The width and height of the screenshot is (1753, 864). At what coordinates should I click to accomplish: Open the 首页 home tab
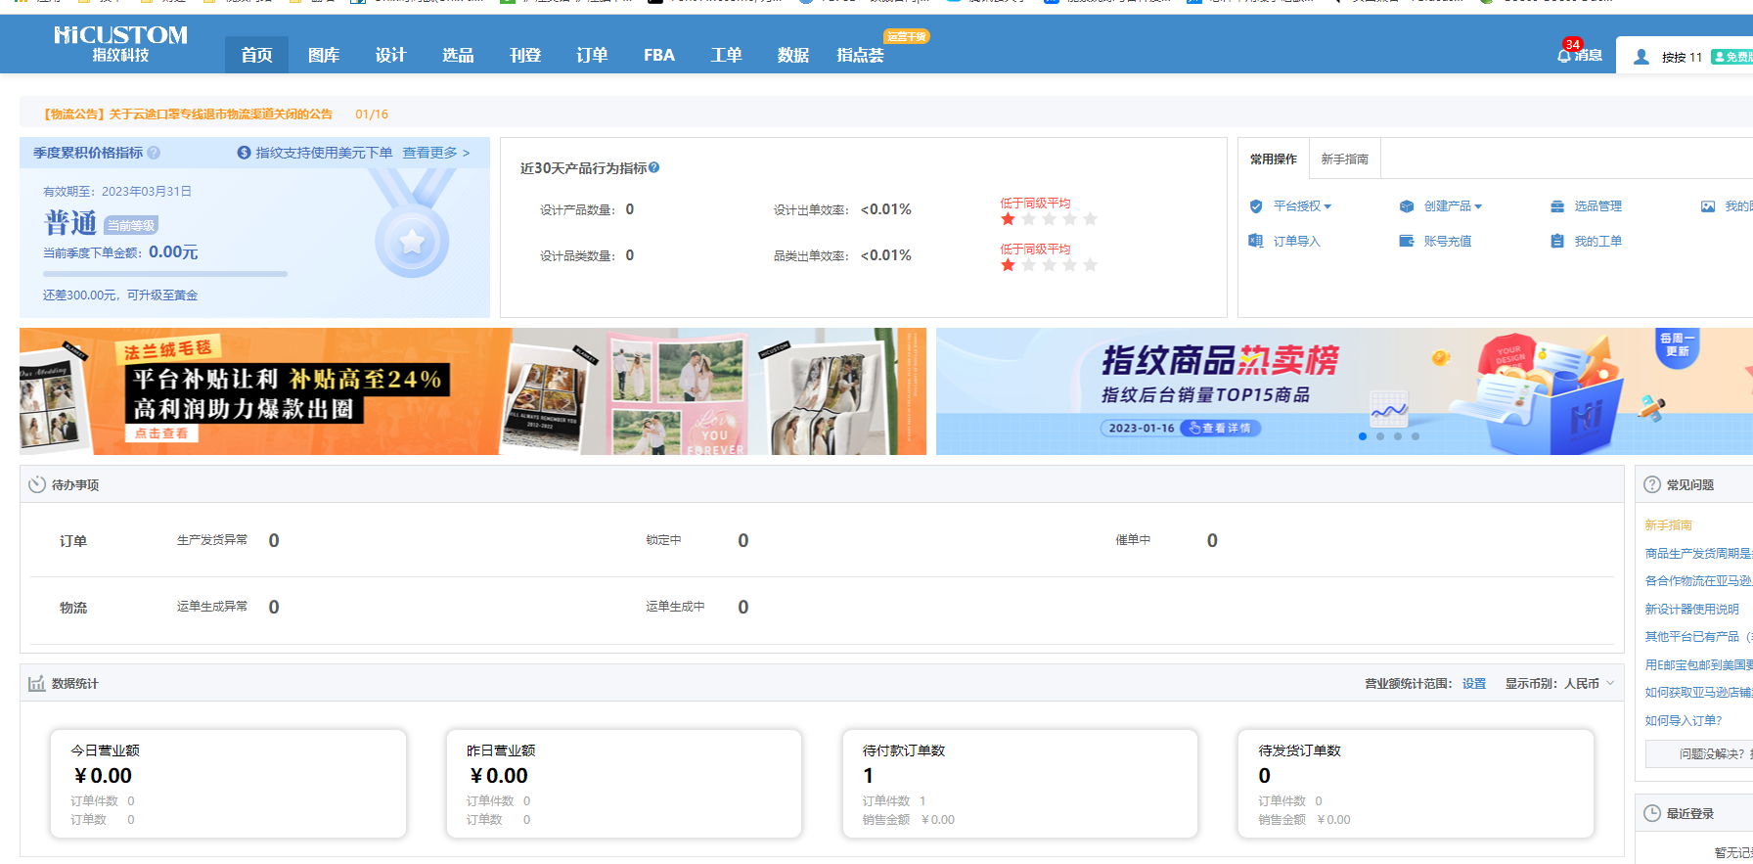click(256, 55)
